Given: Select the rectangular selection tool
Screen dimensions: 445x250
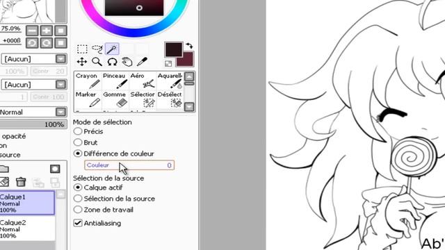Looking at the screenshot, I should (82, 49).
